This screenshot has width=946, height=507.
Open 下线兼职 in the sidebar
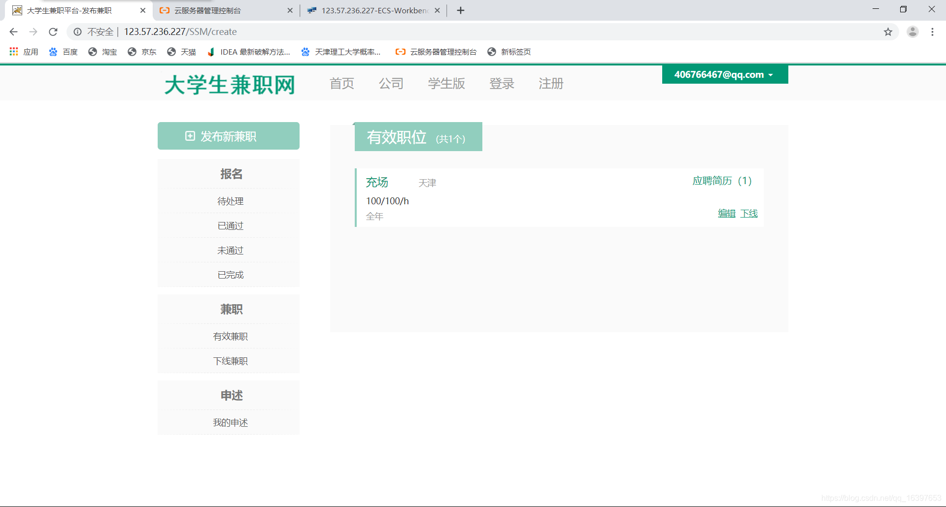pyautogui.click(x=231, y=361)
